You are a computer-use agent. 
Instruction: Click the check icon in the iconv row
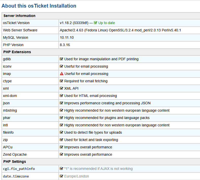pyautogui.click(x=62, y=66)
